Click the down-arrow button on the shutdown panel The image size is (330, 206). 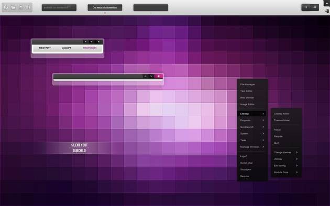coord(91,42)
